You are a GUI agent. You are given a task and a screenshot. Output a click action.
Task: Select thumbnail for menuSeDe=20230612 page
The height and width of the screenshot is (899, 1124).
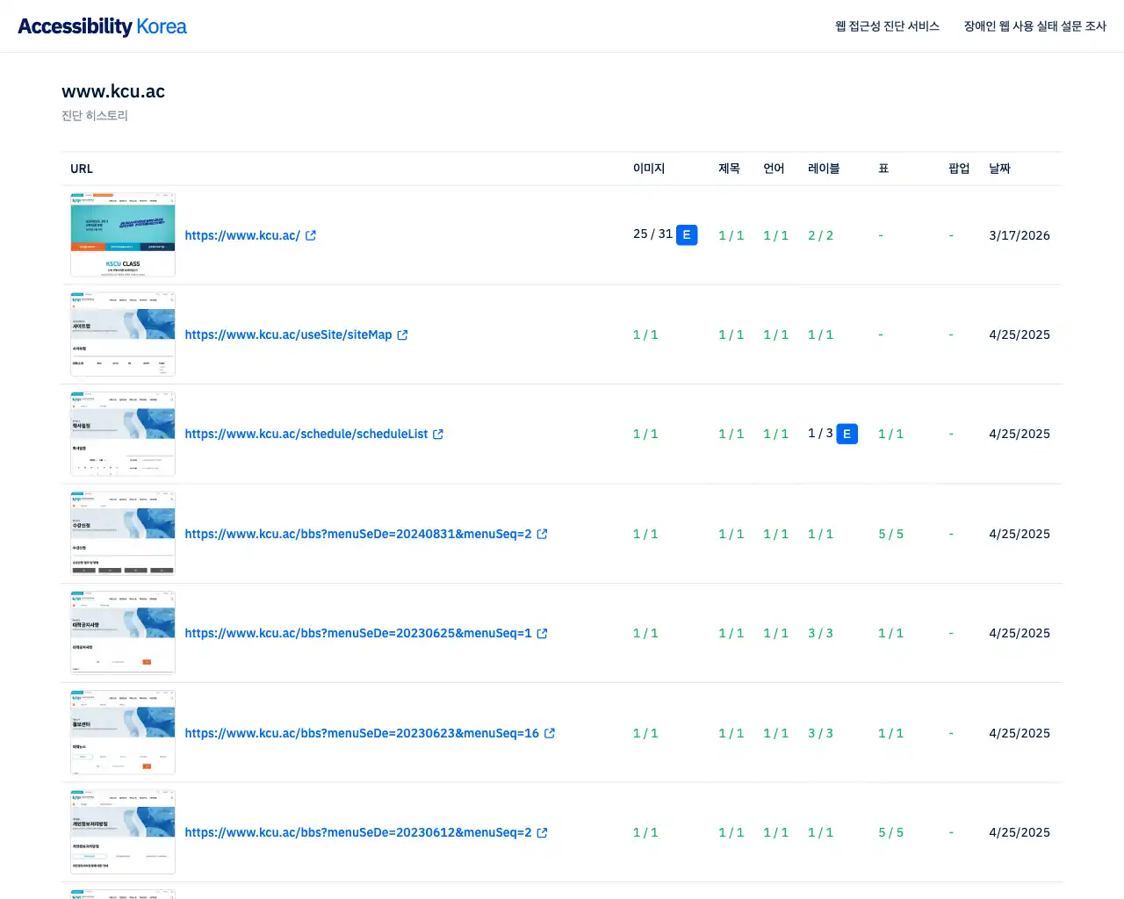click(x=123, y=832)
